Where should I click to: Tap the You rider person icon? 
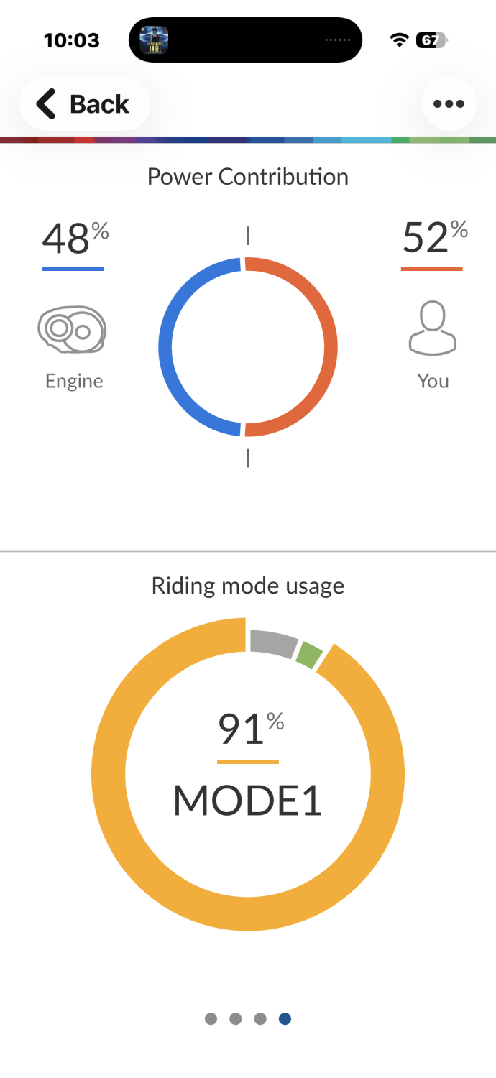pos(432,328)
